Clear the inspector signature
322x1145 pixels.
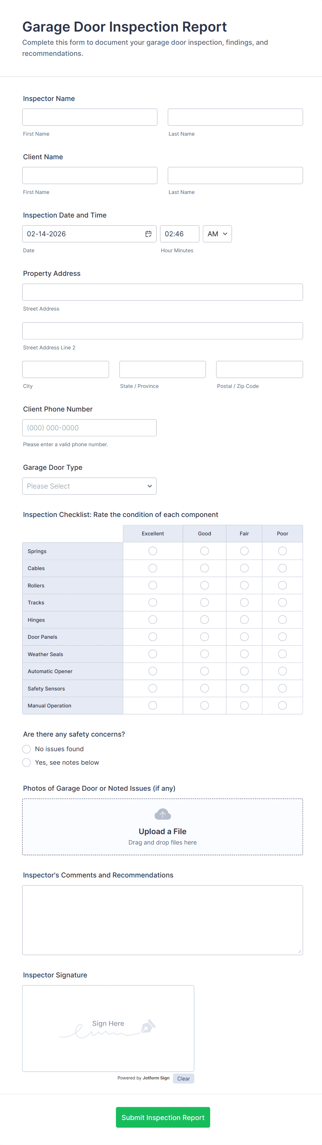[x=183, y=1078]
